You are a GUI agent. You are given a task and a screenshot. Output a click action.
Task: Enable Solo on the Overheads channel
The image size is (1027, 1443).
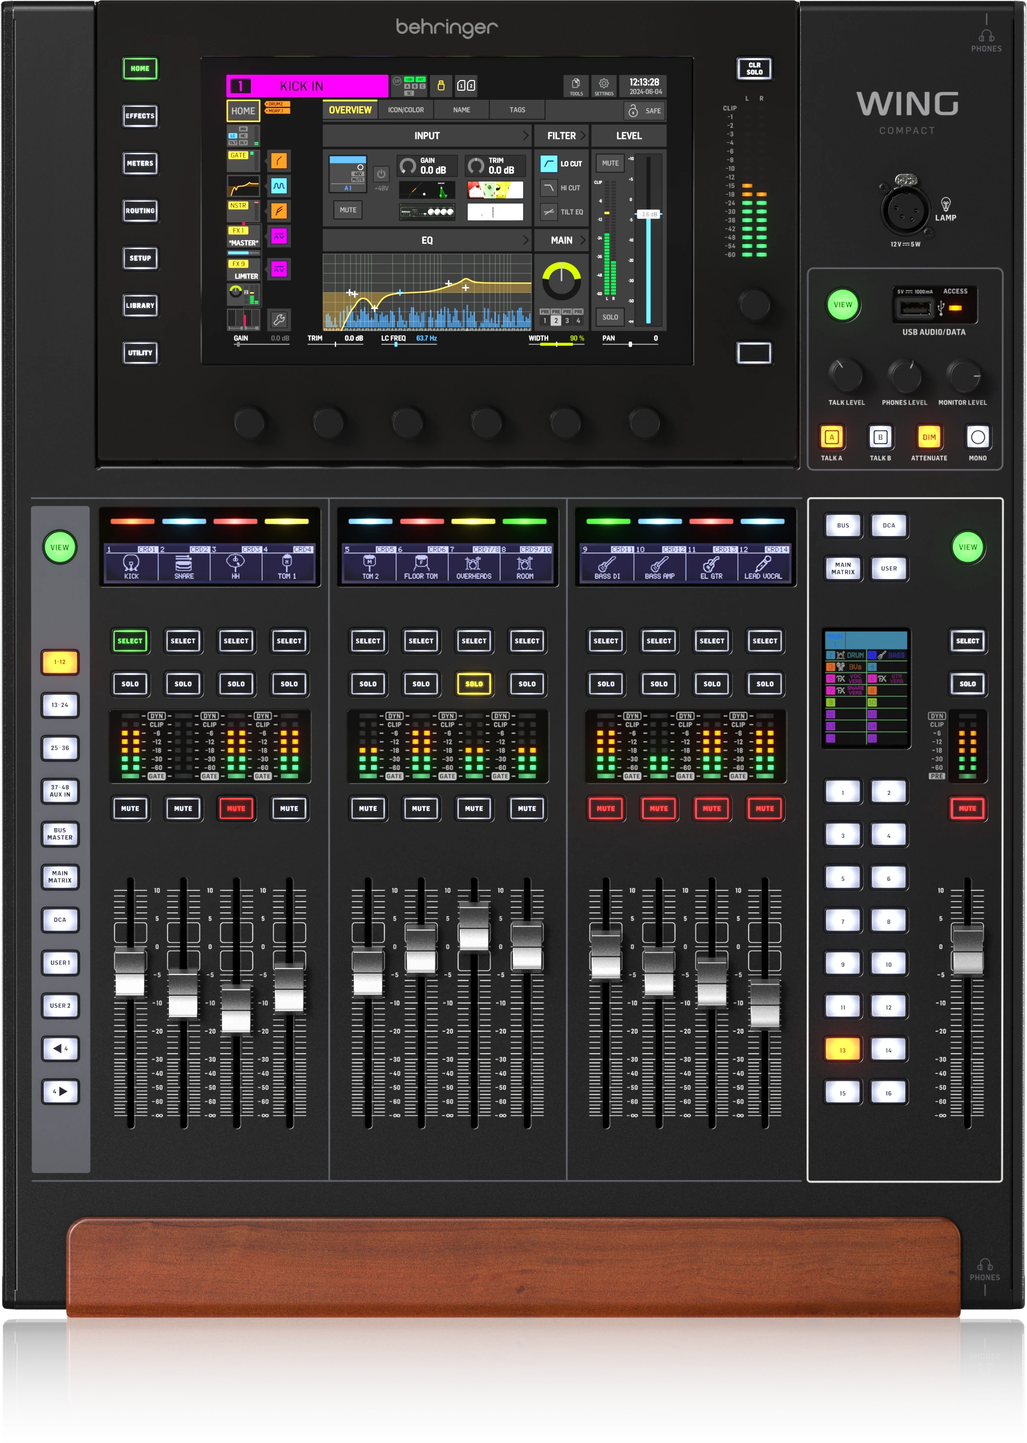coord(473,683)
